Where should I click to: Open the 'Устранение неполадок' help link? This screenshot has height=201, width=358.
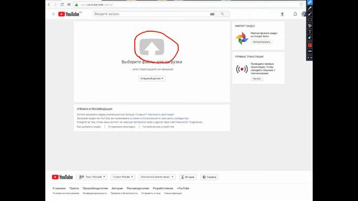(x=121, y=127)
